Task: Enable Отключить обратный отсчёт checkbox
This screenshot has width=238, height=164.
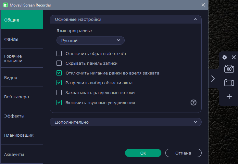Action: point(59,53)
